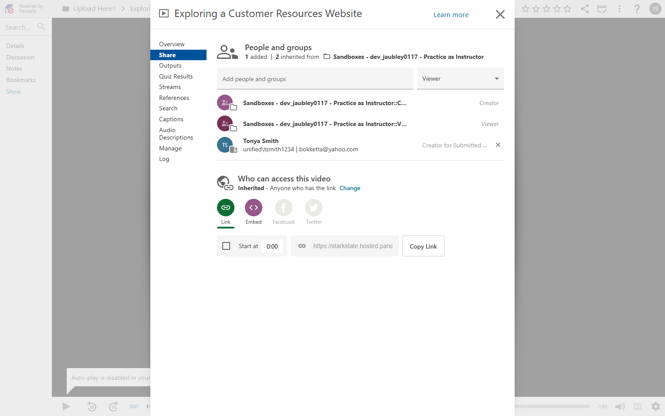Screen dimensions: 665x416
Task: Click the people and groups icon
Action: (x=227, y=52)
